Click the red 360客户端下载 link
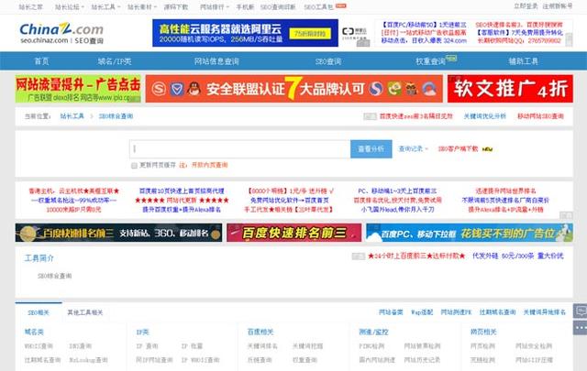Screen dimensions: 587x371 458,148
